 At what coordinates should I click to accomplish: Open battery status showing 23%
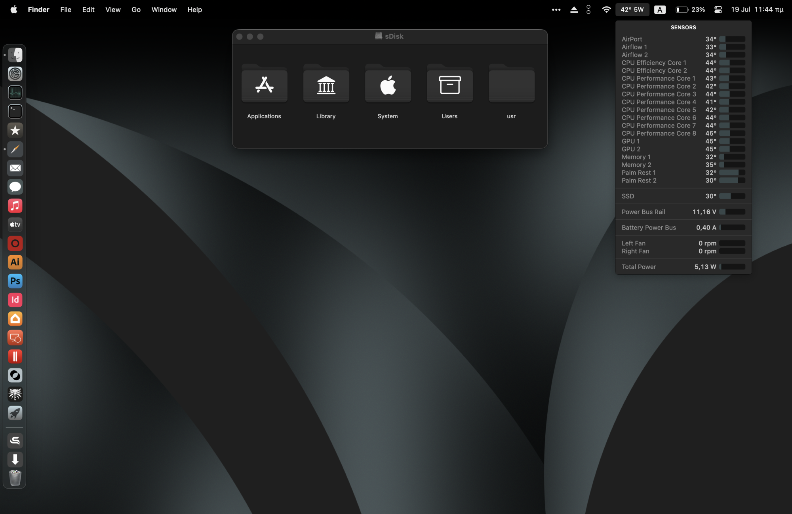pos(690,9)
